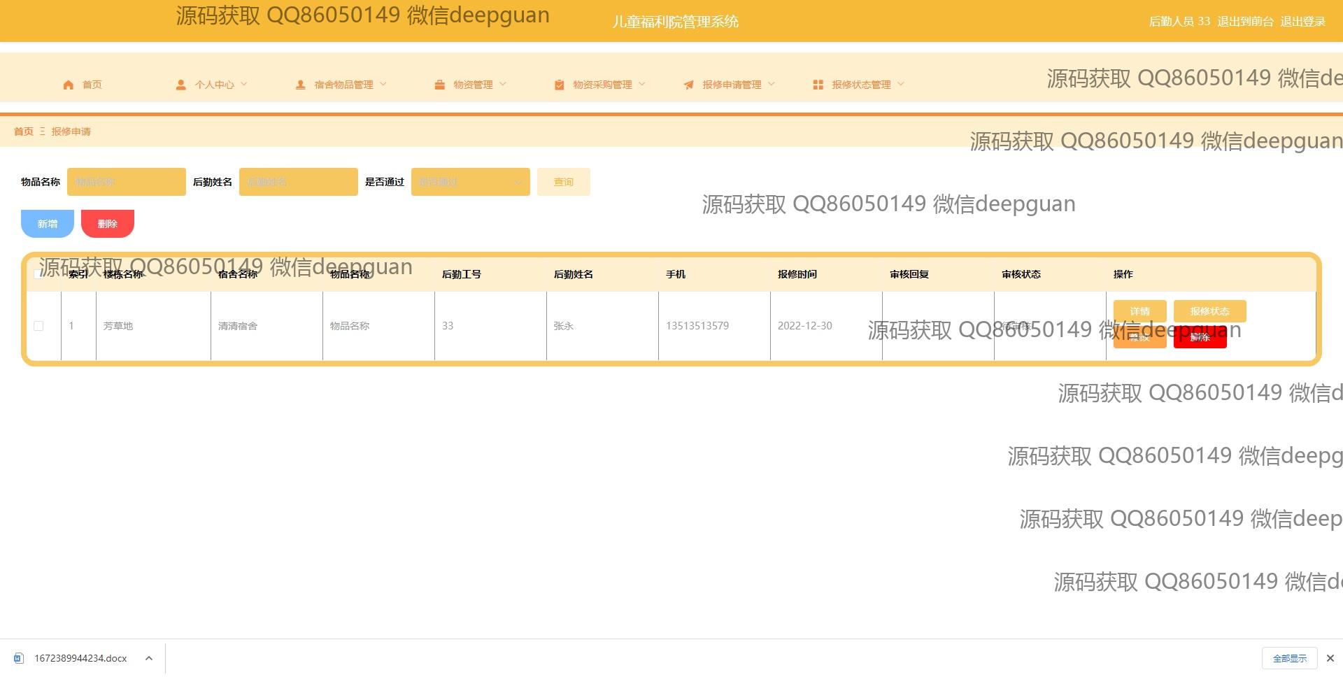This screenshot has width=1343, height=677.
Task: Click 退出登录 in the top bar
Action: tap(1302, 22)
